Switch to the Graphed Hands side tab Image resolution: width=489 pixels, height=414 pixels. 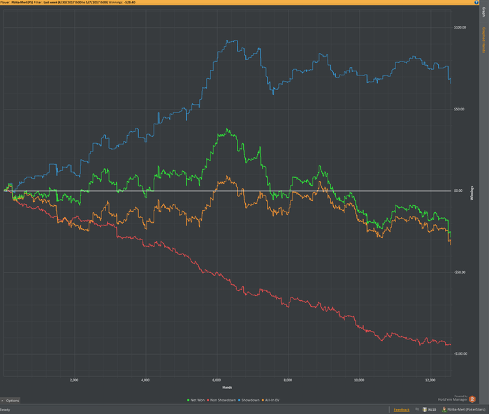[x=483, y=40]
